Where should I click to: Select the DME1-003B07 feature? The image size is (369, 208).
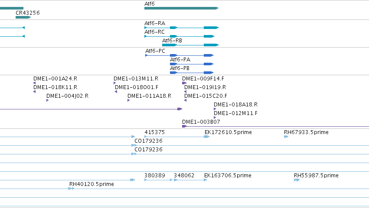[276, 127]
